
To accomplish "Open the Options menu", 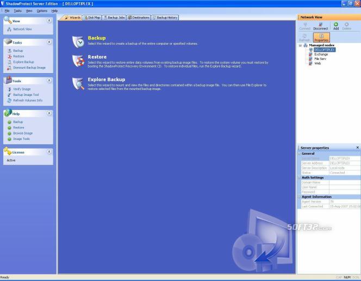I will [x=42, y=11].
